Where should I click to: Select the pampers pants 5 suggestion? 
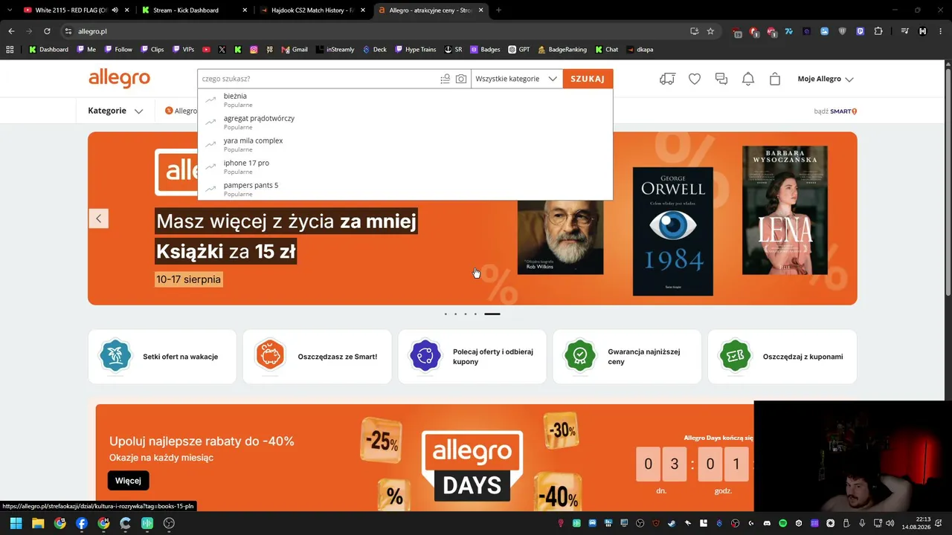[405, 189]
